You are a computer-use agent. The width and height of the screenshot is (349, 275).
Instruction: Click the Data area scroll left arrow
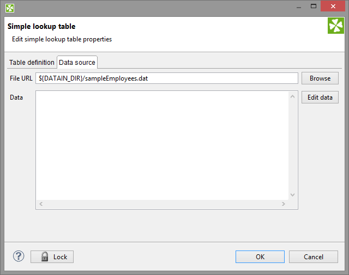point(41,204)
